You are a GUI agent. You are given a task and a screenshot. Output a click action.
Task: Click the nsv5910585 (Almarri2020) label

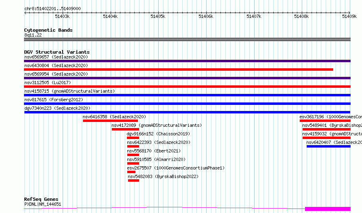coord(156,159)
